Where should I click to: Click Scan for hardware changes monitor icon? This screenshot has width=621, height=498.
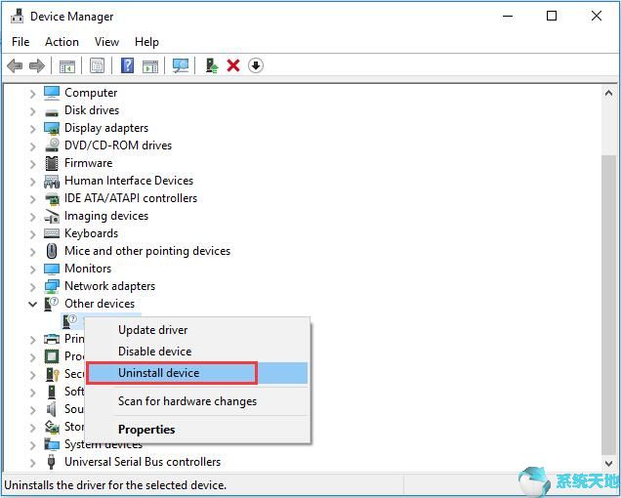[181, 65]
